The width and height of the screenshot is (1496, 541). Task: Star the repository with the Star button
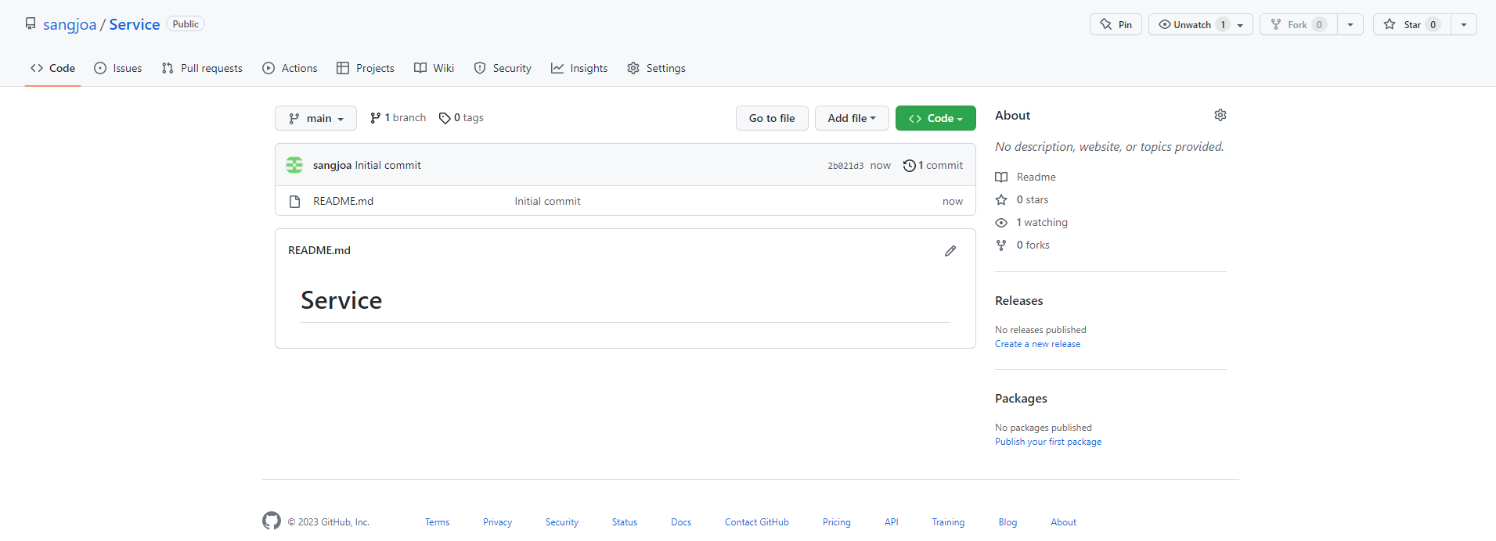[x=1411, y=24]
